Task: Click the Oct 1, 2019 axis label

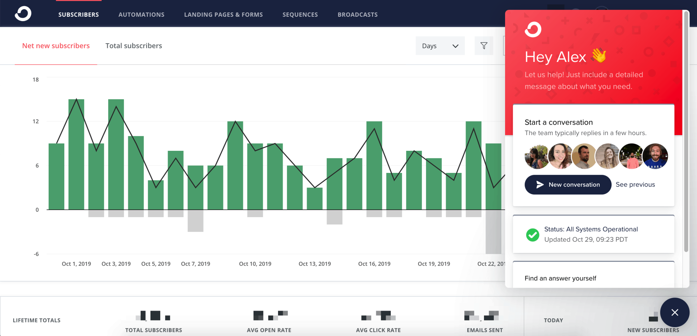Action: [76, 264]
